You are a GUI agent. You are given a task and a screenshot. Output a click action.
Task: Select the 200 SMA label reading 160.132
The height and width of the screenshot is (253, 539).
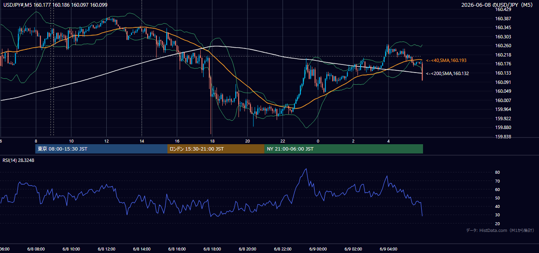(x=447, y=73)
